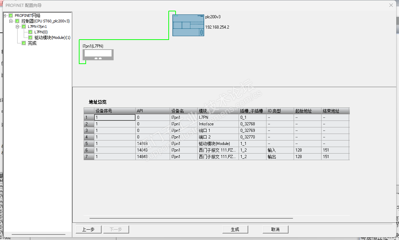The height and width of the screenshot is (240, 399).
Task: Click slot cell 0_32770
Action: coord(252,137)
